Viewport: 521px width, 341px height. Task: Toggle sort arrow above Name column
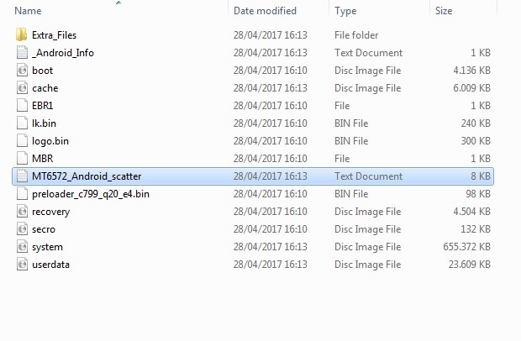tap(118, 3)
